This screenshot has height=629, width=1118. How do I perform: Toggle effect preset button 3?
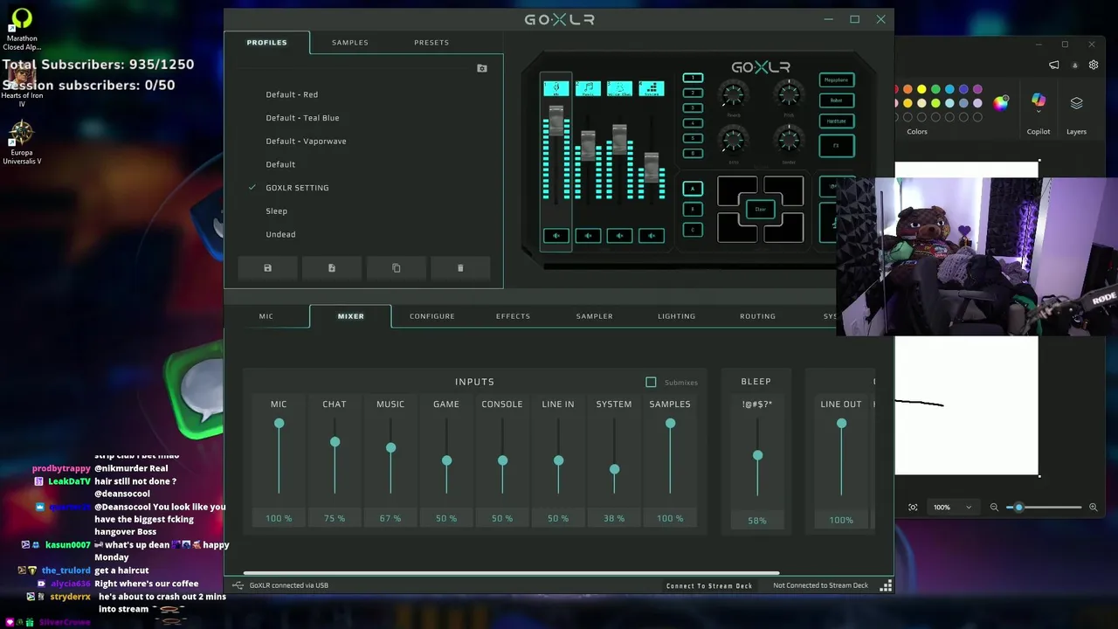click(693, 108)
